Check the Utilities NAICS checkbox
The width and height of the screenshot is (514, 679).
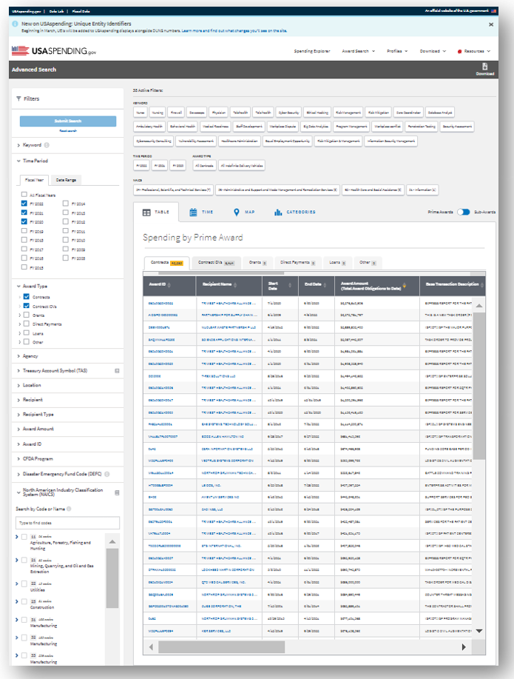click(x=24, y=583)
